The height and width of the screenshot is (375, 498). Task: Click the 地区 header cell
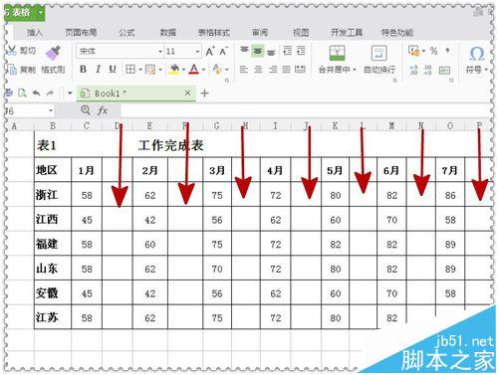(x=53, y=170)
